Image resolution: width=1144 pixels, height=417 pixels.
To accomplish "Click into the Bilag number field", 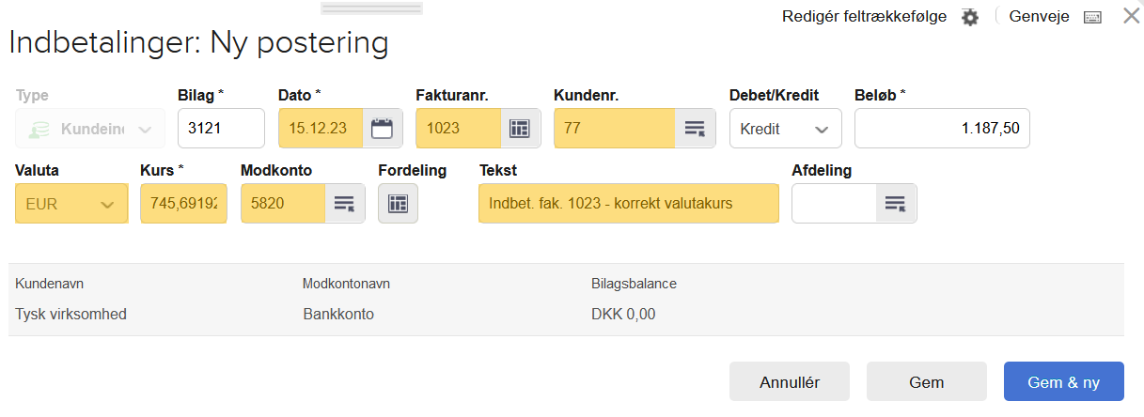I will pyautogui.click(x=221, y=129).
